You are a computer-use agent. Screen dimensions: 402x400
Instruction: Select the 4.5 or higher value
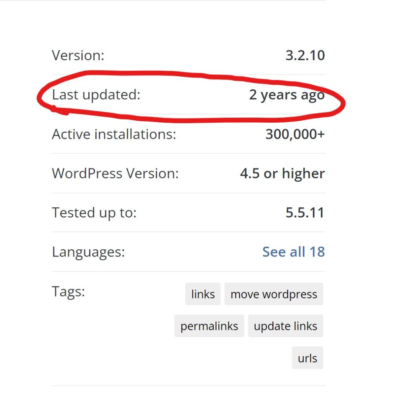283,174
